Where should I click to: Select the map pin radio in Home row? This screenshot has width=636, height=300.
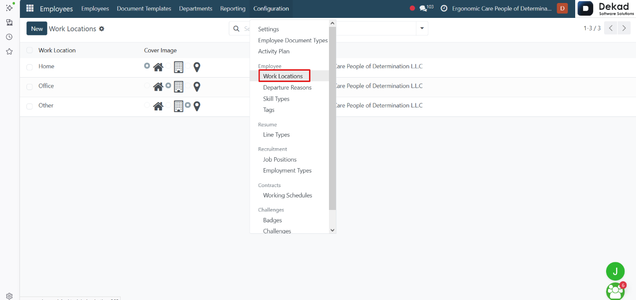pyautogui.click(x=188, y=66)
